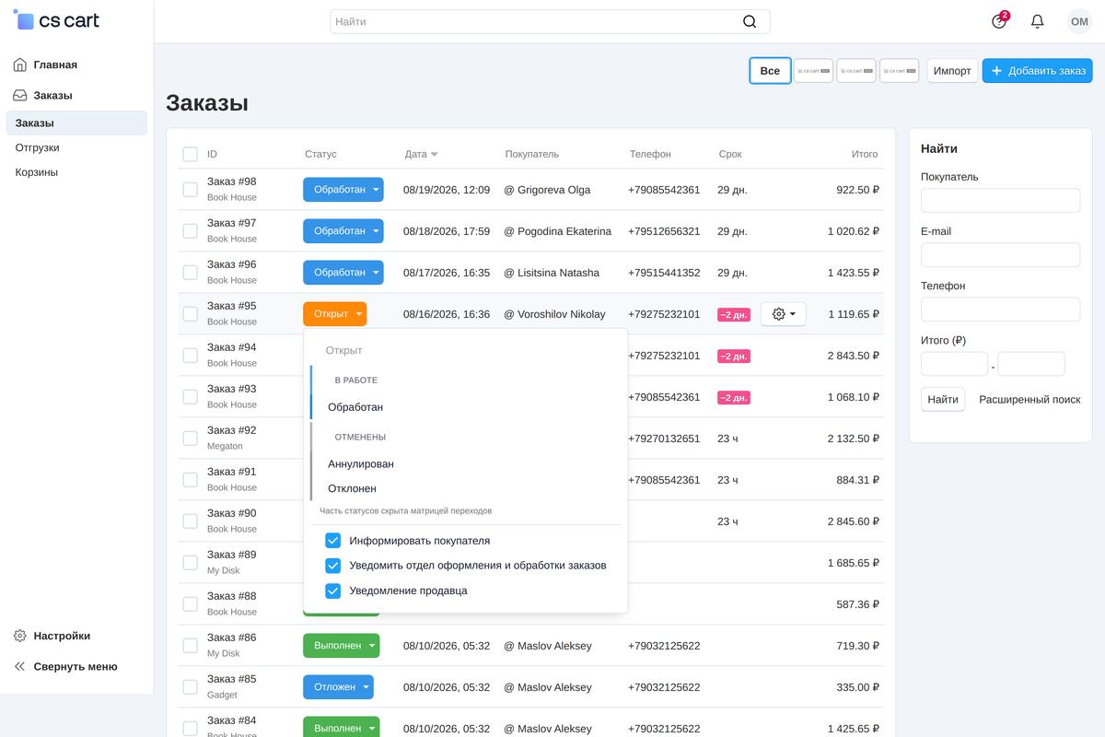Open the Выполнен status dropdown for order #86

coord(341,646)
